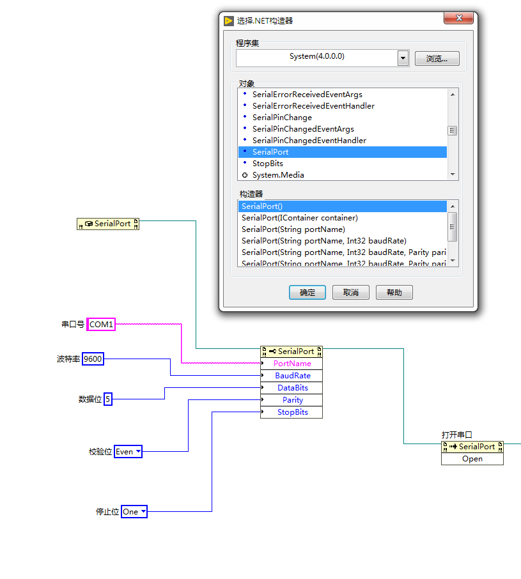
Task: Select SerialErrorReceivedEventHandler in the object list
Action: [343, 106]
